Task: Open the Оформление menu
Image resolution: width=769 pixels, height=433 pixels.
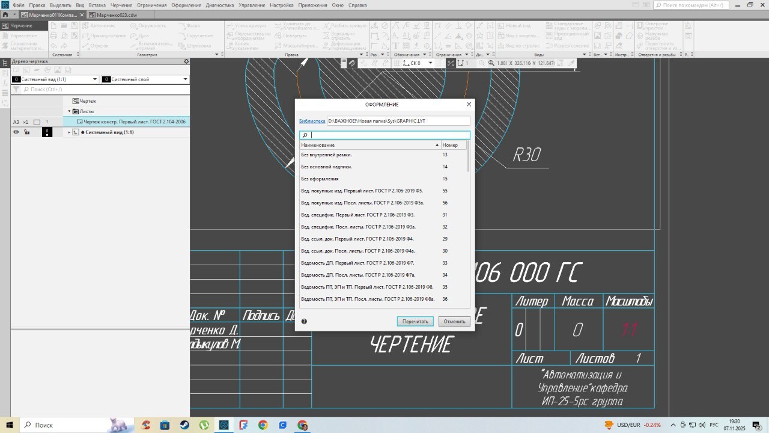Action: click(186, 5)
